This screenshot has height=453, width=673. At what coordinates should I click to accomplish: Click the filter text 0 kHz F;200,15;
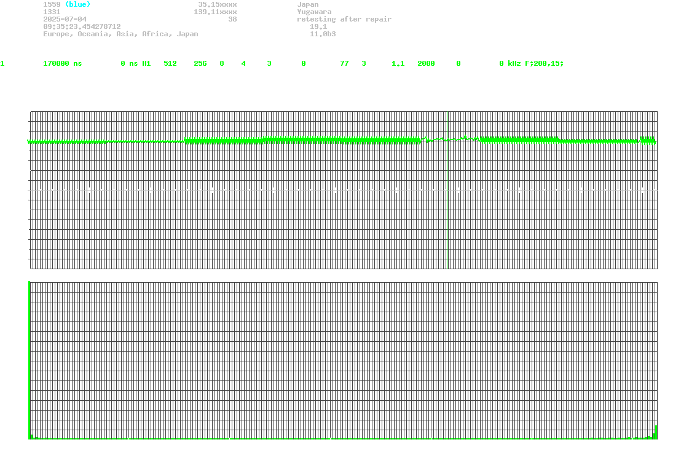[532, 63]
